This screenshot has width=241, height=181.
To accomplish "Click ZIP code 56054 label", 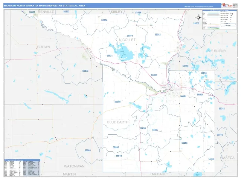I will [x=104, y=20].
